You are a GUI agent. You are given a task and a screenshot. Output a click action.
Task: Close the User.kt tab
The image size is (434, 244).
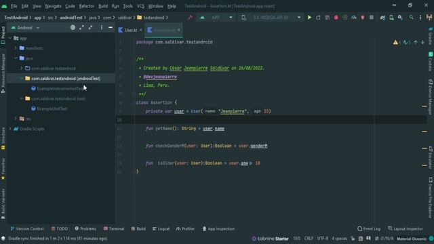coord(141,30)
